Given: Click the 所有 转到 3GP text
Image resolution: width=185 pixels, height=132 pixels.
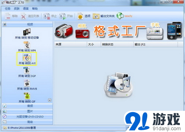Looking at the screenshot, I should [x=27, y=76].
